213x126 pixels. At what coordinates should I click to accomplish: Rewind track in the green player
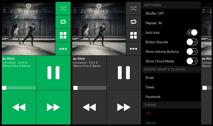tap(19, 107)
